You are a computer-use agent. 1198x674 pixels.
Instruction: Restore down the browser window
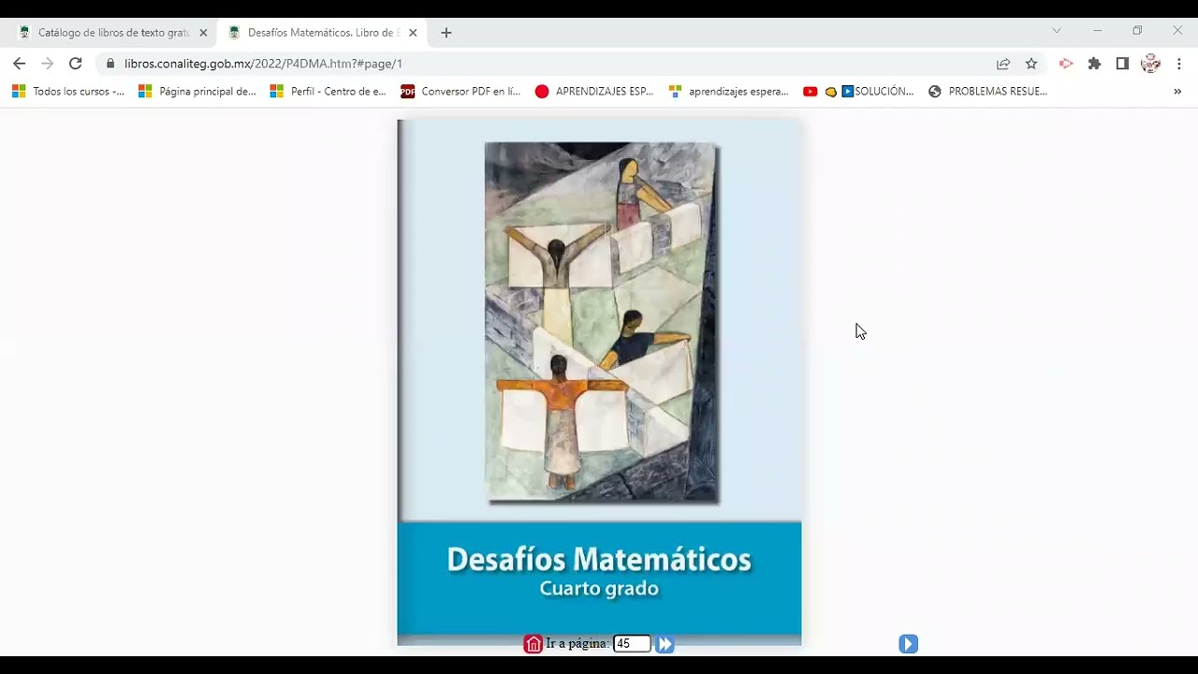(1137, 31)
